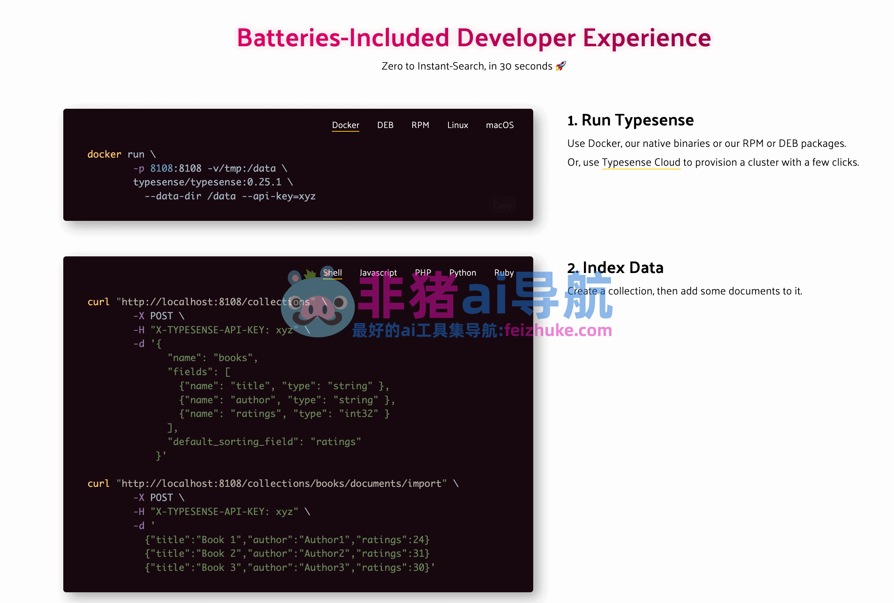Open the PHP code tab
The image size is (894, 603).
(x=423, y=272)
